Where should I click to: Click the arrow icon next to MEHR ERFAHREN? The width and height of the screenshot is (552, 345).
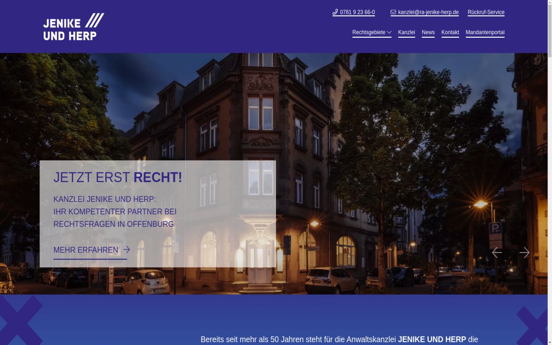126,250
